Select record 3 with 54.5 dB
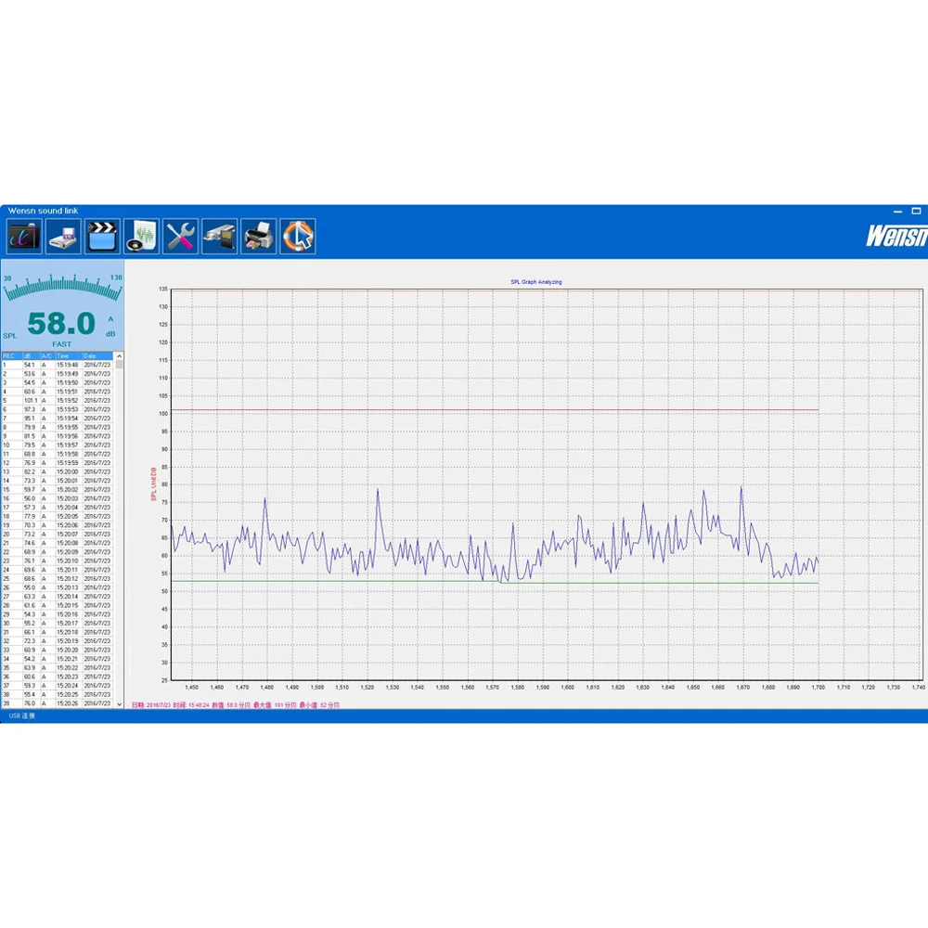 [58, 383]
